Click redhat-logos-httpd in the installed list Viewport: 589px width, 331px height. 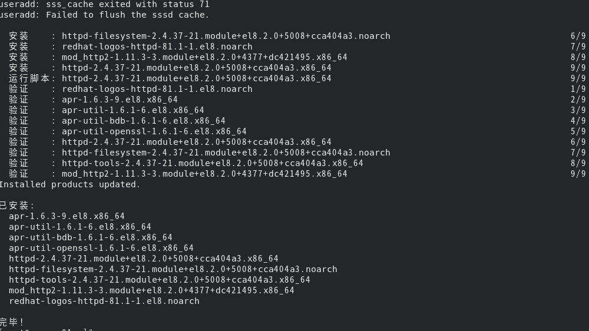[x=104, y=301]
